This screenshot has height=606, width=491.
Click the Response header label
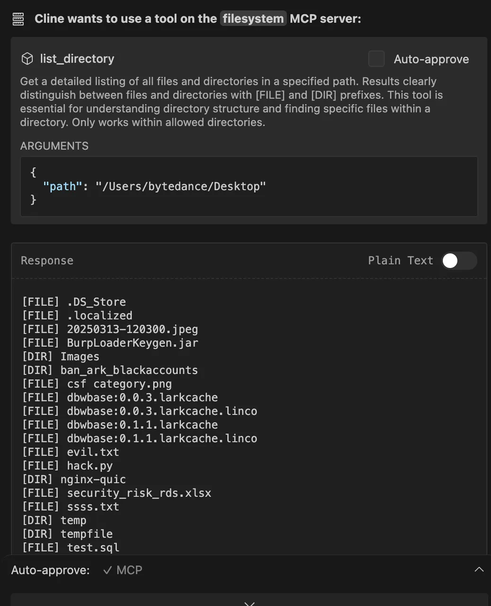tap(47, 261)
